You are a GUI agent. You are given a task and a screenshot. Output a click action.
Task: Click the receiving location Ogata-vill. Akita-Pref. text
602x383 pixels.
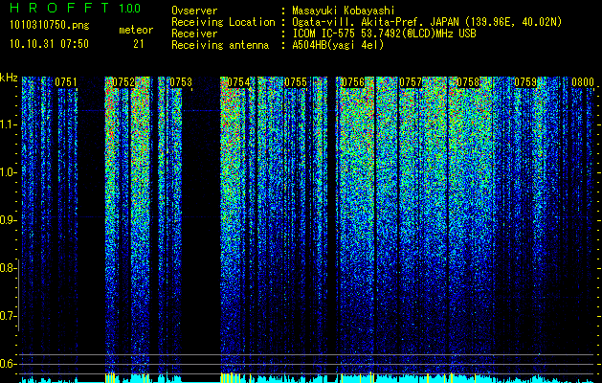click(427, 22)
